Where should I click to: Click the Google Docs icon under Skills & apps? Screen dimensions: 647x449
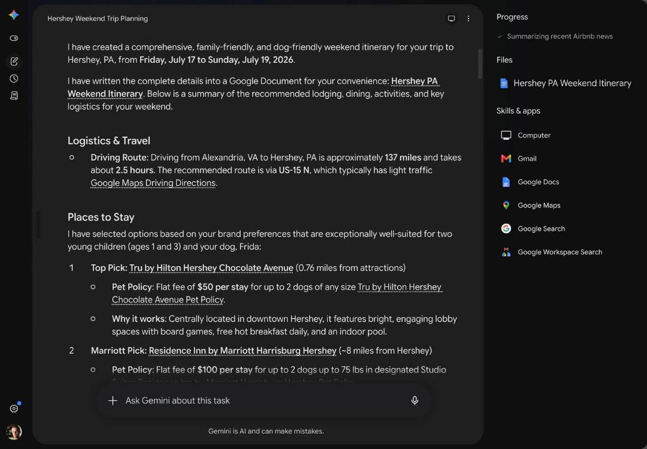(506, 182)
